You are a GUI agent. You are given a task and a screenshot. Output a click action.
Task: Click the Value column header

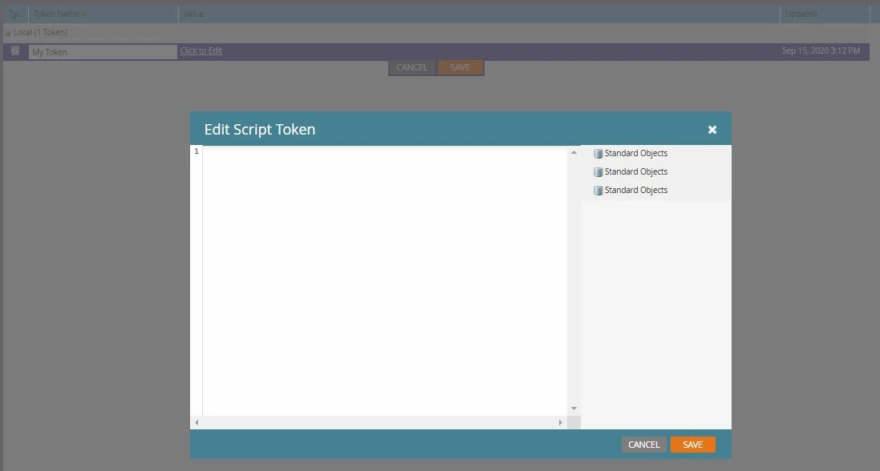[479, 14]
